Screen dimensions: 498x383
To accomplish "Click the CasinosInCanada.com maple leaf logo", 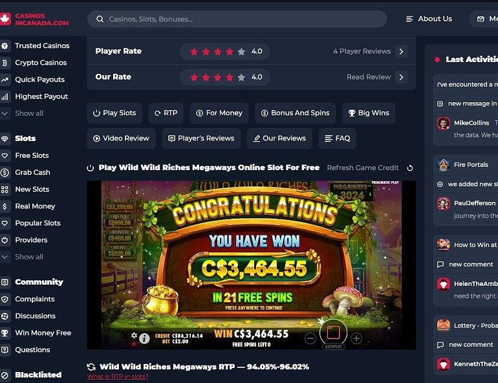I will pos(5,19).
